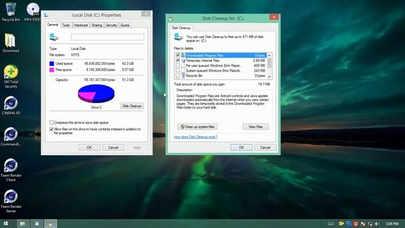Click the View Files button
This screenshot has height=228, width=405.
pyautogui.click(x=256, y=127)
